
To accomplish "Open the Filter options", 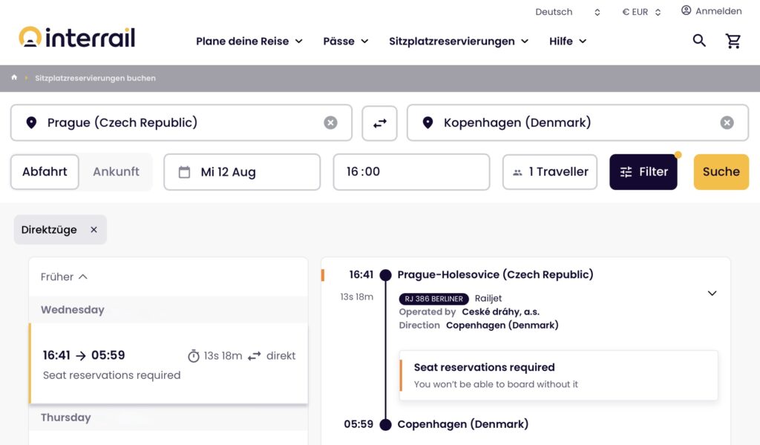I will coord(643,172).
